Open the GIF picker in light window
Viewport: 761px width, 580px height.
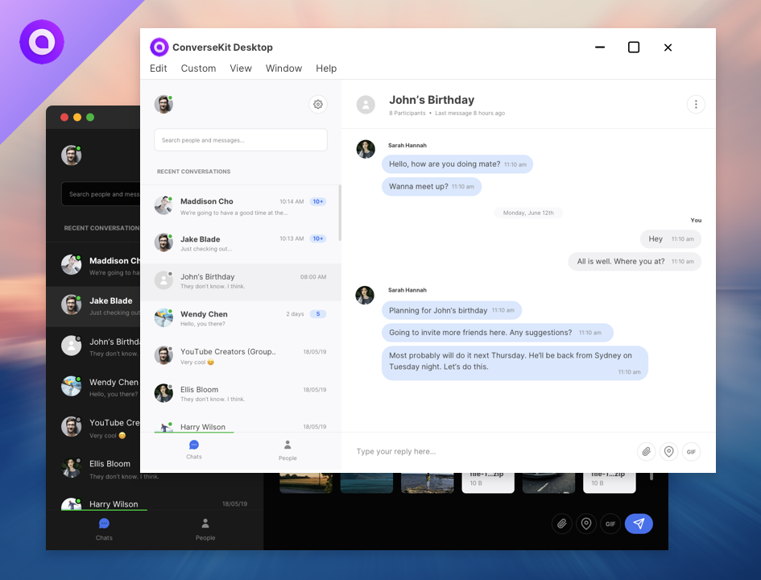pyautogui.click(x=691, y=451)
